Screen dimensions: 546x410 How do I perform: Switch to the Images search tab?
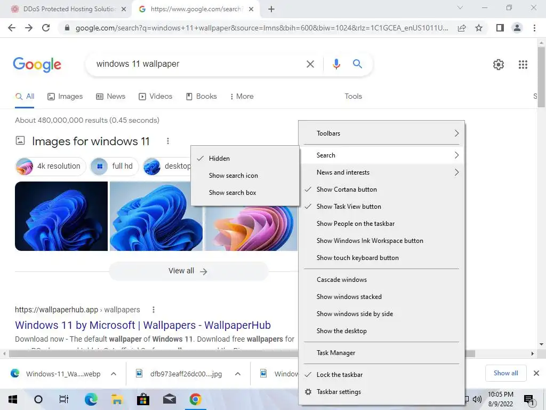pos(65,96)
